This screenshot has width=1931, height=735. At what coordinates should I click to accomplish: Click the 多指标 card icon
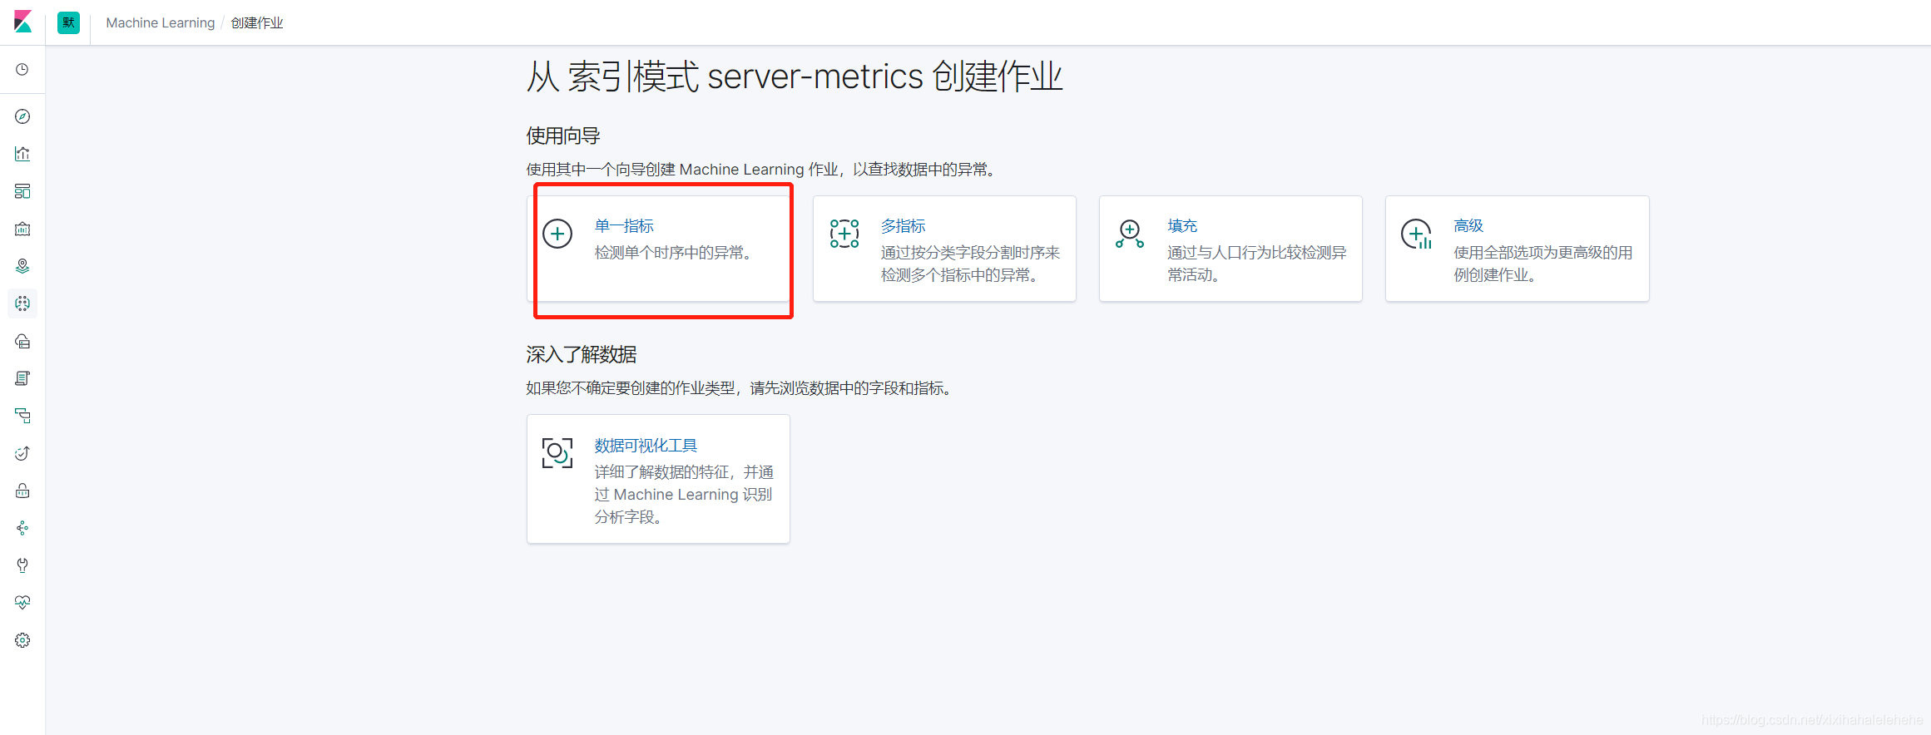[x=844, y=234]
